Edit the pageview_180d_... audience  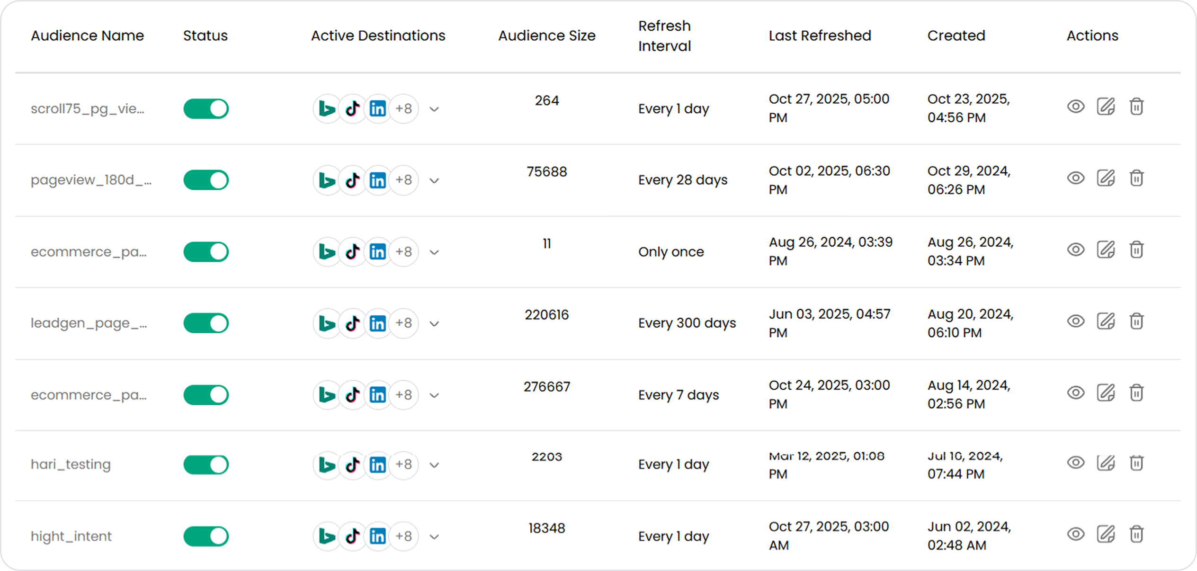1106,178
